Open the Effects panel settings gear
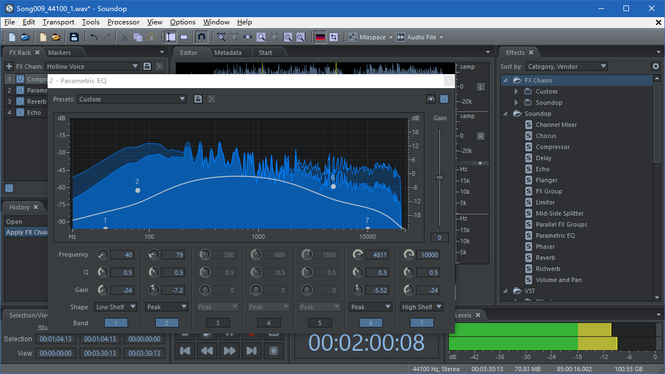 pyautogui.click(x=656, y=66)
